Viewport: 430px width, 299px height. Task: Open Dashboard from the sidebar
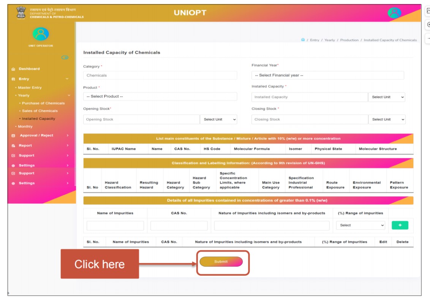29,69
